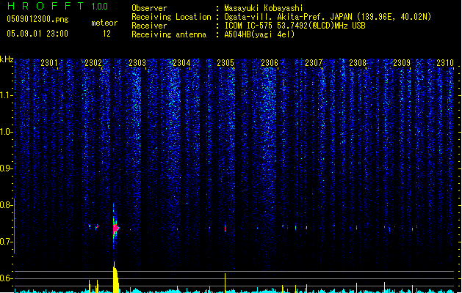Click the 'Observer' field label
This screenshot has height=293, width=462.
[149, 8]
